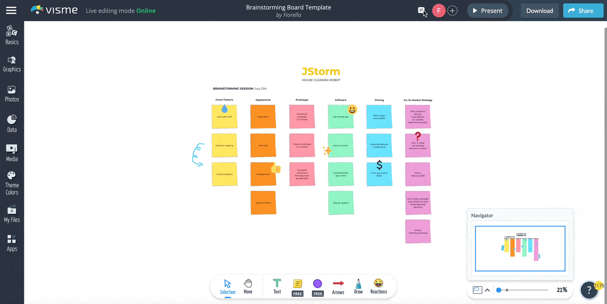The width and height of the screenshot is (607, 304).
Task: Open the My Files panel
Action: [12, 214]
